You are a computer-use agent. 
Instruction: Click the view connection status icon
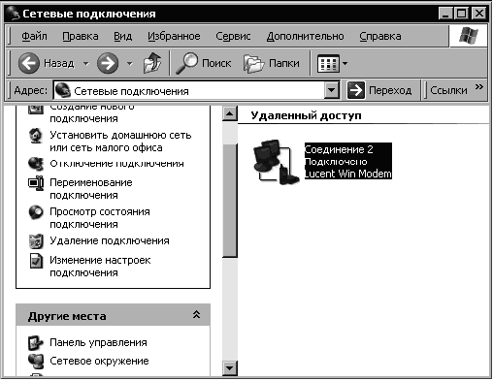(36, 212)
